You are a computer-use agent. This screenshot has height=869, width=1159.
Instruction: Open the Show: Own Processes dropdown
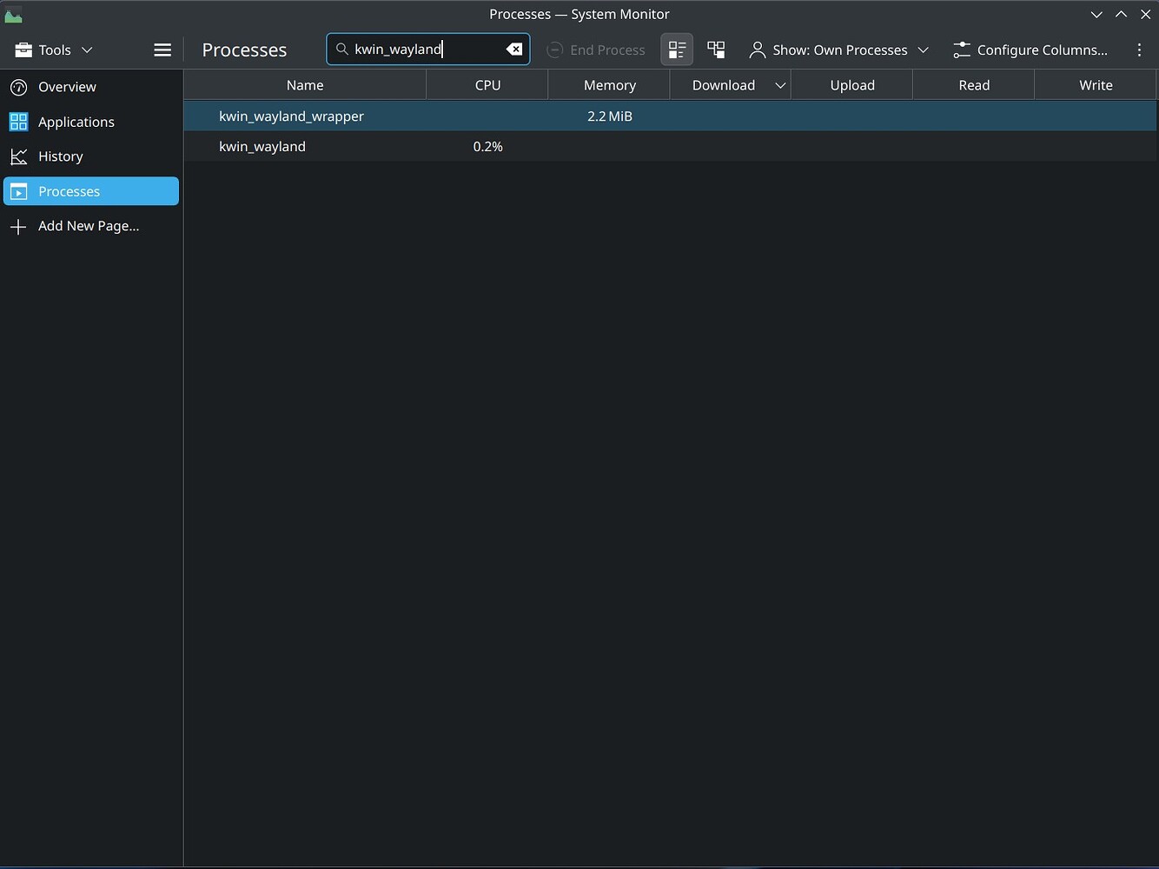923,50
